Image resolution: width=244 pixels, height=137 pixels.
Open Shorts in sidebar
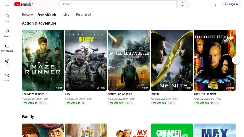tap(7, 33)
